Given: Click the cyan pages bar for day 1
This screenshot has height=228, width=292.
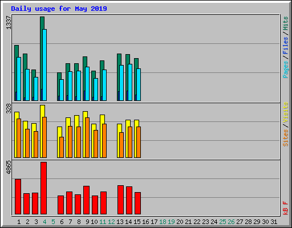Looking at the screenshot, I should 19,79.
